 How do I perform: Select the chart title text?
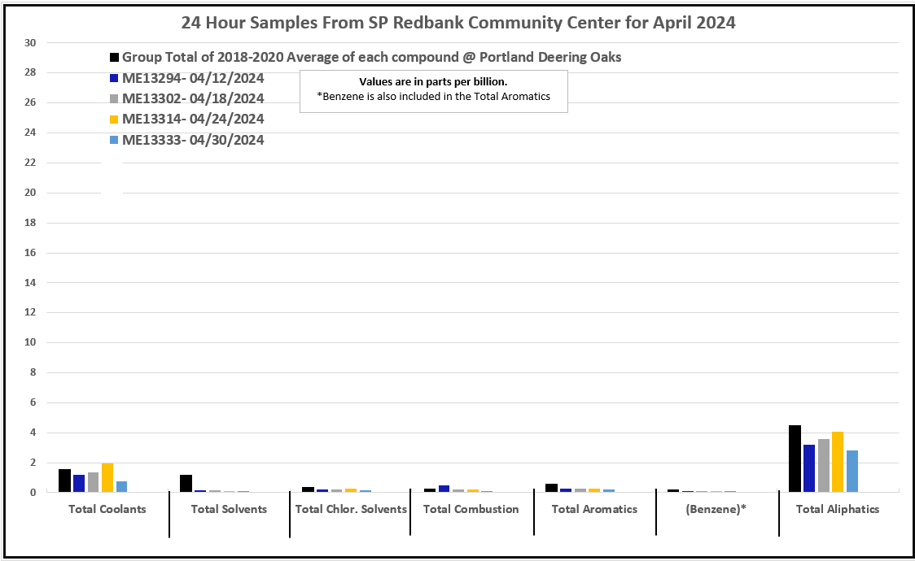[x=457, y=23]
